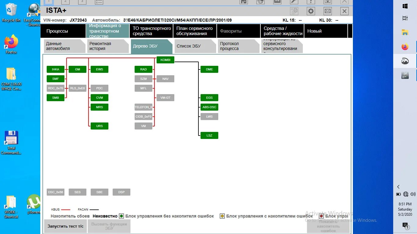Open EasyConnect shortcut on desktop
Screen dimensions: 417x234
tap(34, 15)
